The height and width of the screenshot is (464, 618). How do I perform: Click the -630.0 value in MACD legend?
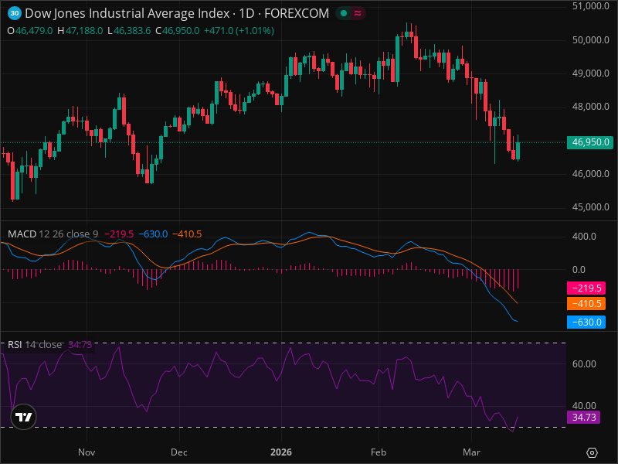pos(153,234)
